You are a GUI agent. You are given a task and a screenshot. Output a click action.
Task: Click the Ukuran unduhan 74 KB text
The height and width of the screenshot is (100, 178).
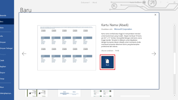point(110,51)
